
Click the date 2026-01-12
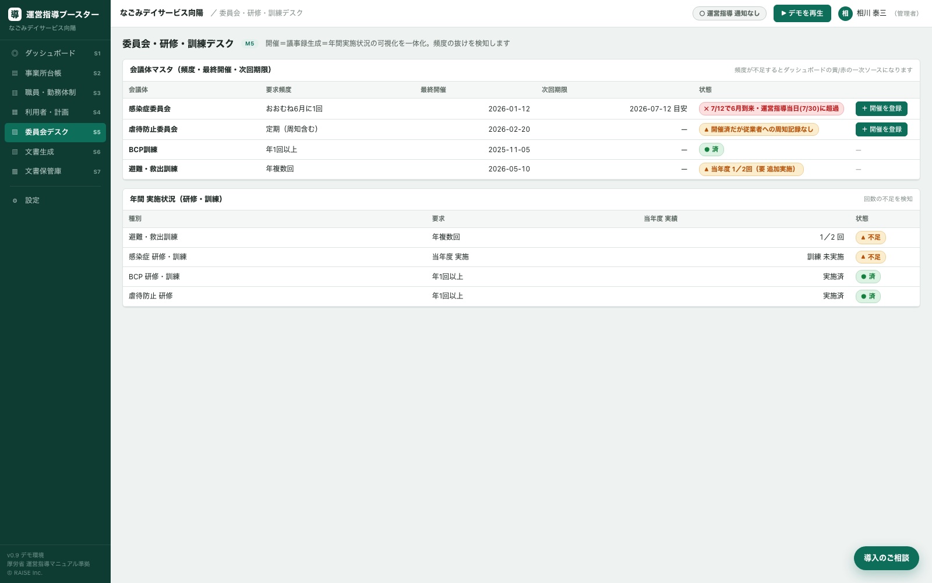coord(509,109)
